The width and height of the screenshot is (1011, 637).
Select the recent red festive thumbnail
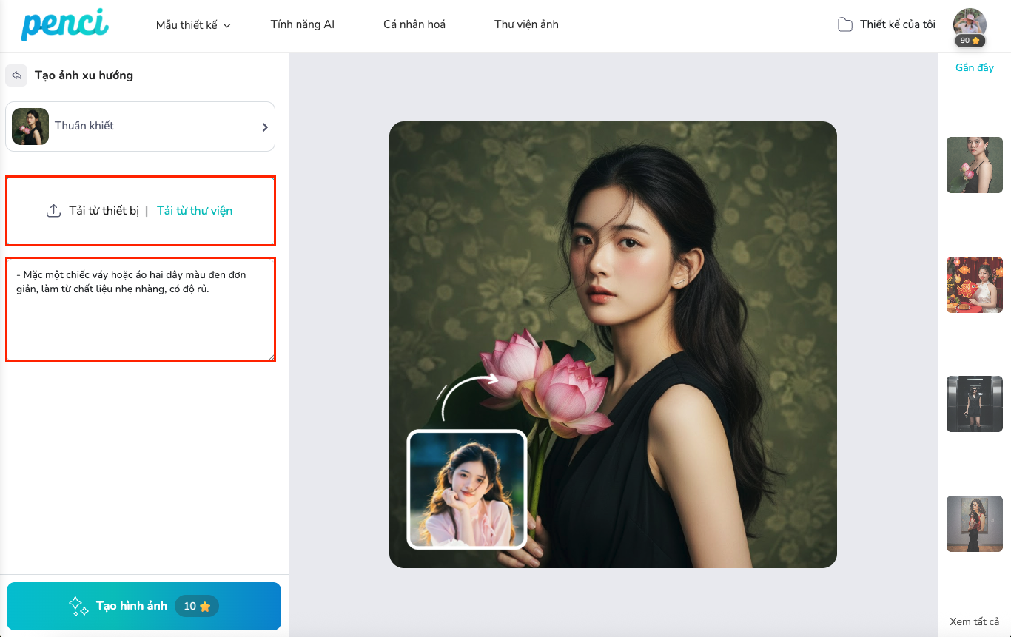coord(974,285)
